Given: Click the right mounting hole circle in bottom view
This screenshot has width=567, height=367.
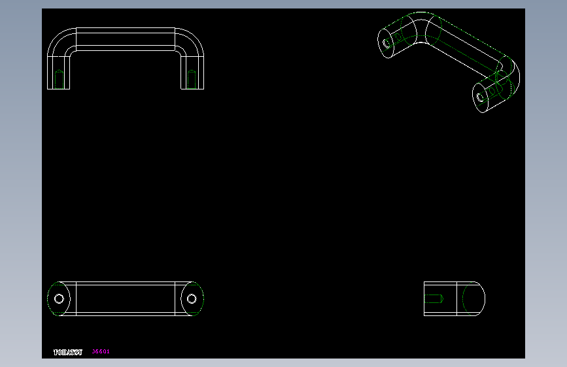Looking at the screenshot, I should pos(192,298).
